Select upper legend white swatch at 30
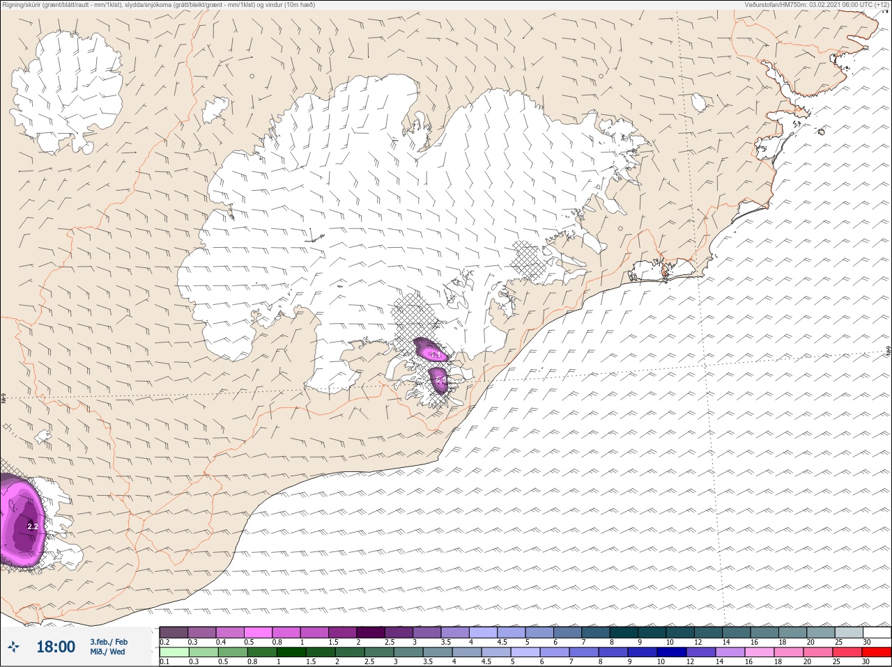892x667 pixels. coord(877,632)
